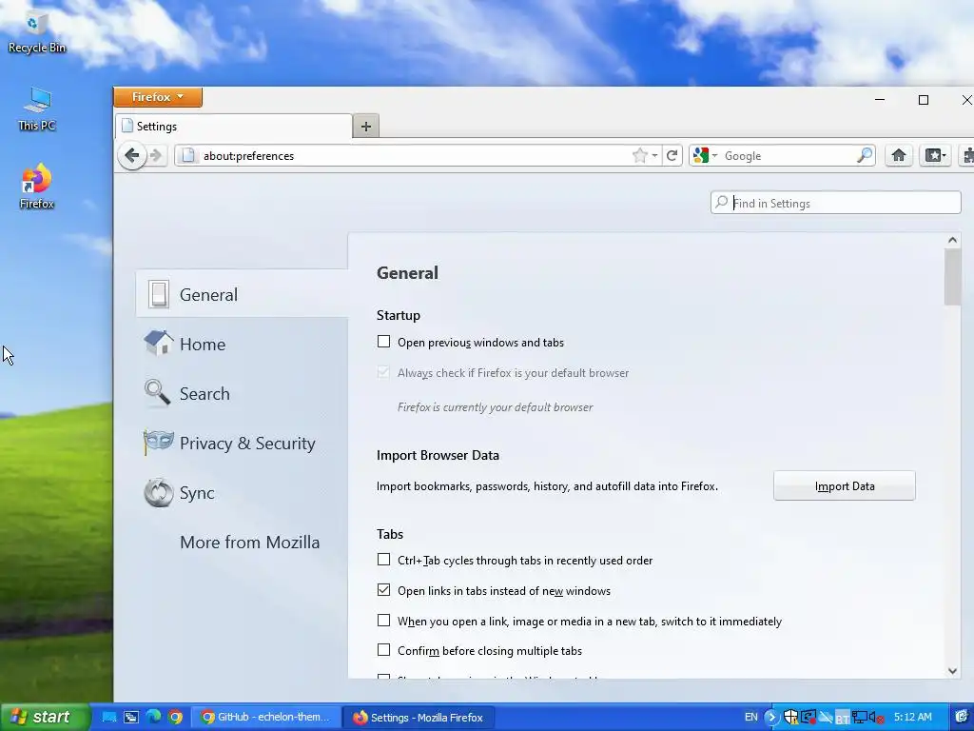Open the home page via house icon
The width and height of the screenshot is (974, 731).
[898, 155]
